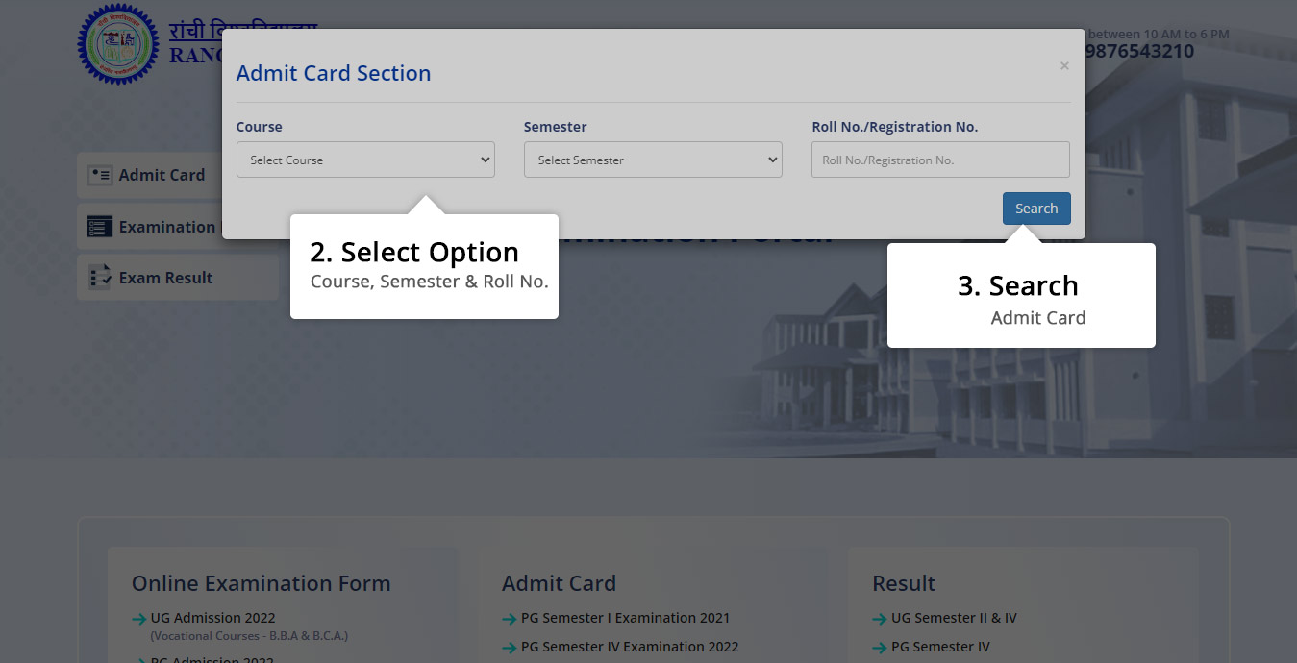The width and height of the screenshot is (1297, 663).
Task: Click the Ranchi University logo emblem
Action: (118, 45)
